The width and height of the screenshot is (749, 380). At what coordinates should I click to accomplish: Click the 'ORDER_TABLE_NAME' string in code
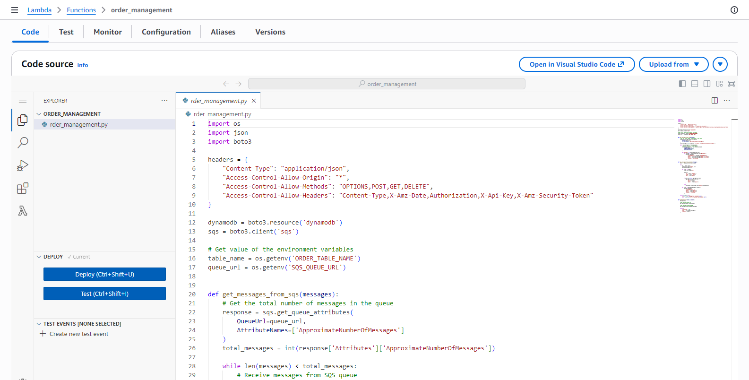coord(326,259)
